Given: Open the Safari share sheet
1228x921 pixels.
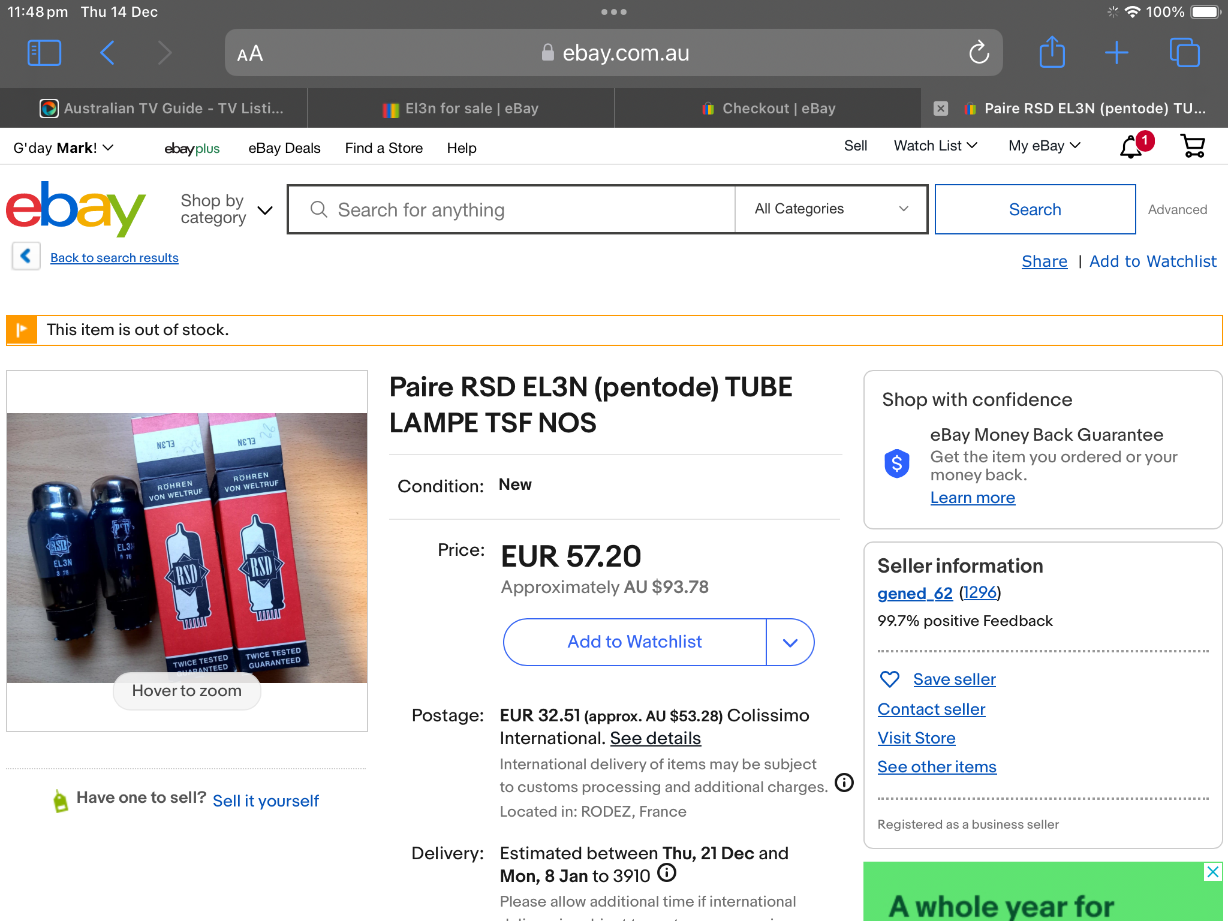Looking at the screenshot, I should click(x=1052, y=52).
